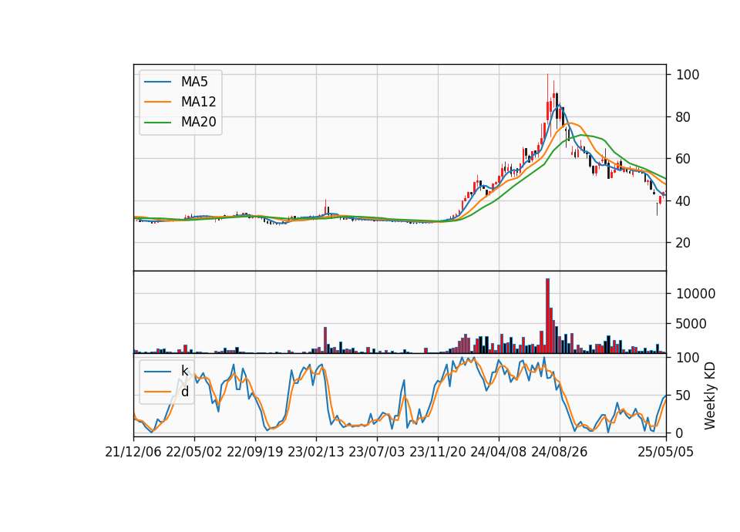
Task: Click the 60 price axis tick label
Action: (x=683, y=159)
